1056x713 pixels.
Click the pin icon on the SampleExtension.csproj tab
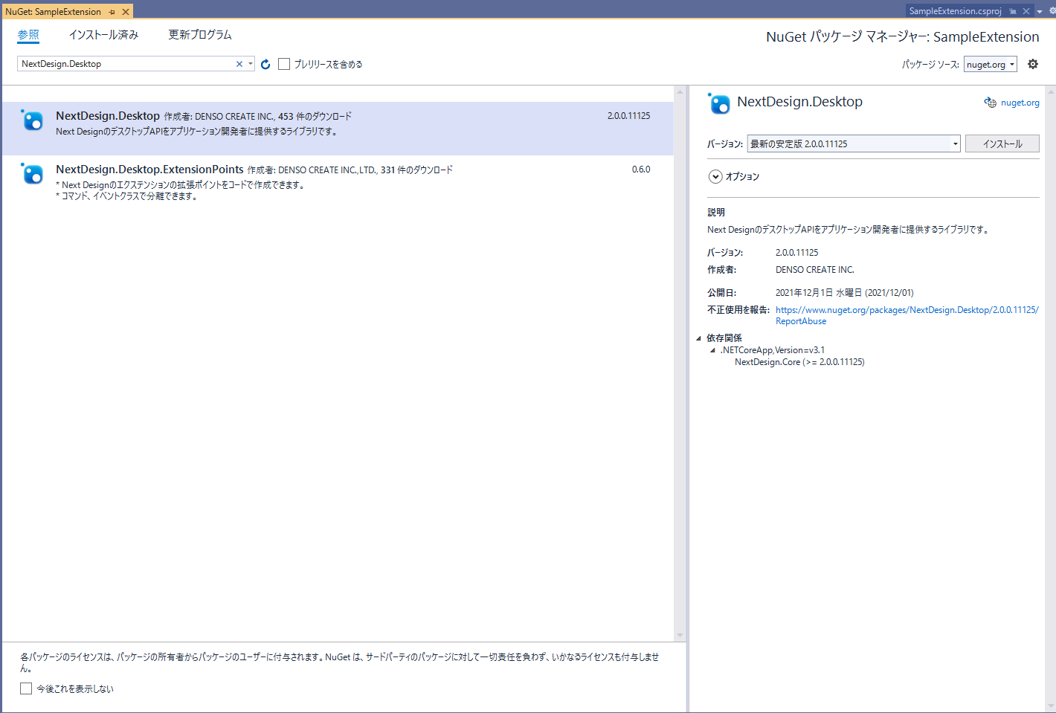[x=1013, y=11]
